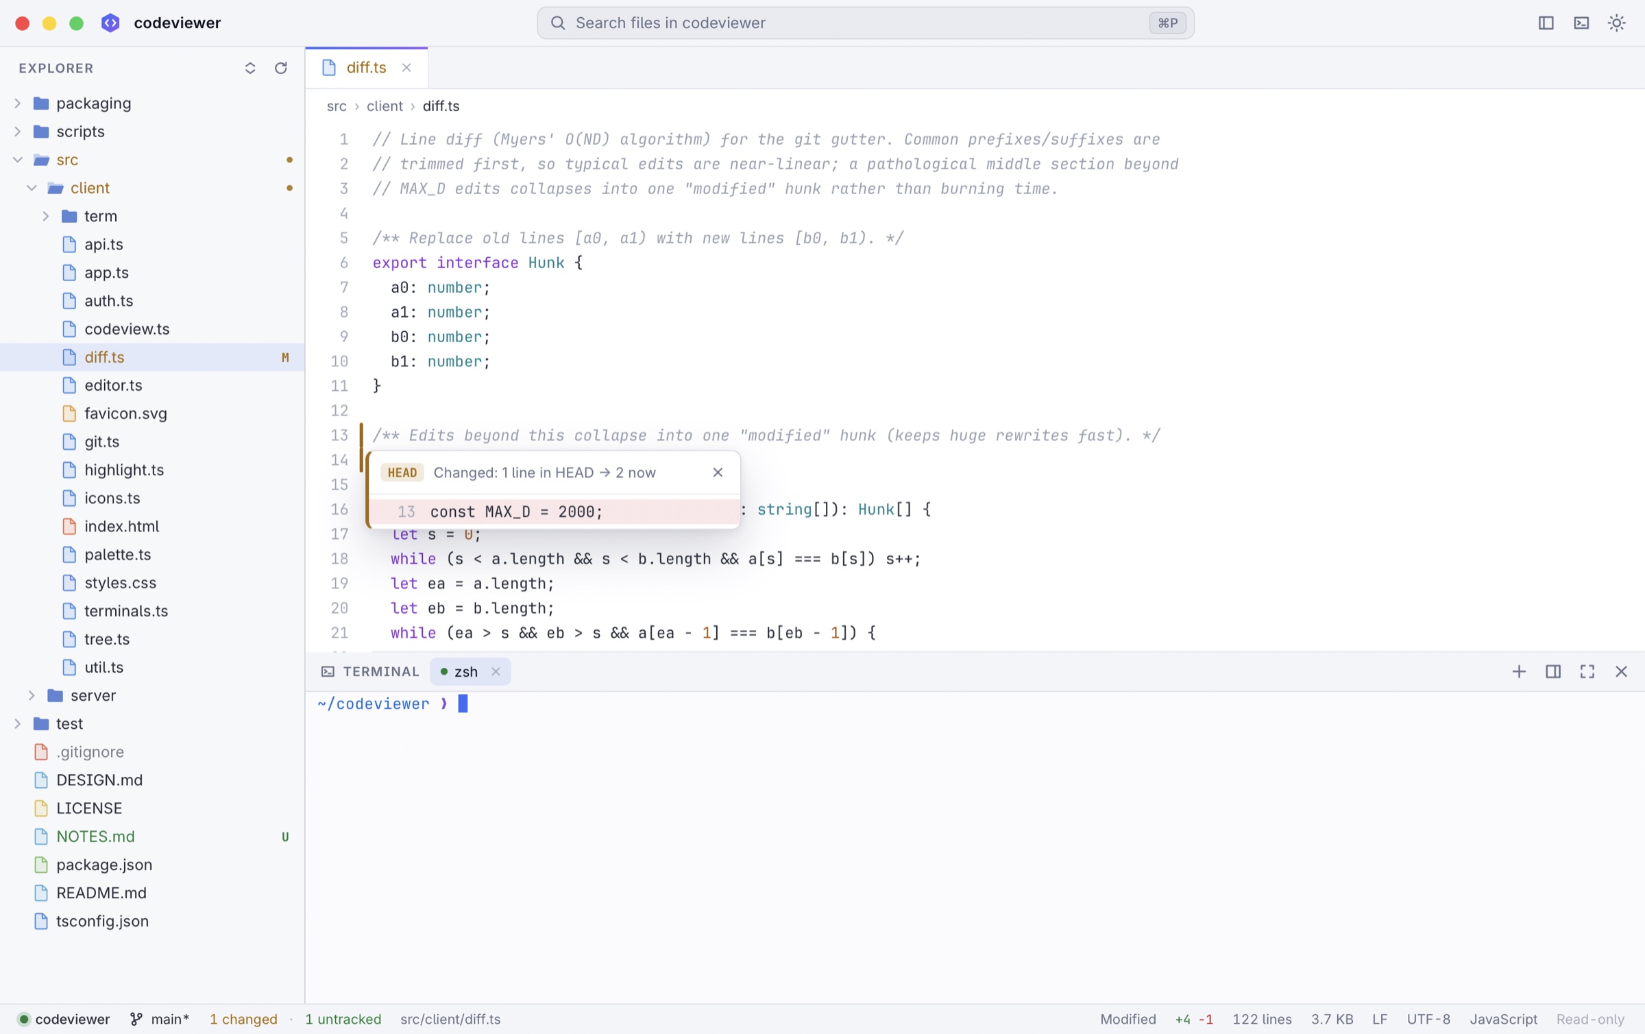Toggle the sidebar panel icon
The image size is (1645, 1034).
pos(1546,23)
